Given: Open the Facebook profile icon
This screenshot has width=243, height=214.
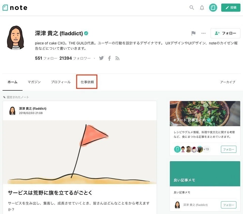Looking at the screenshot, I should pos(109,58).
